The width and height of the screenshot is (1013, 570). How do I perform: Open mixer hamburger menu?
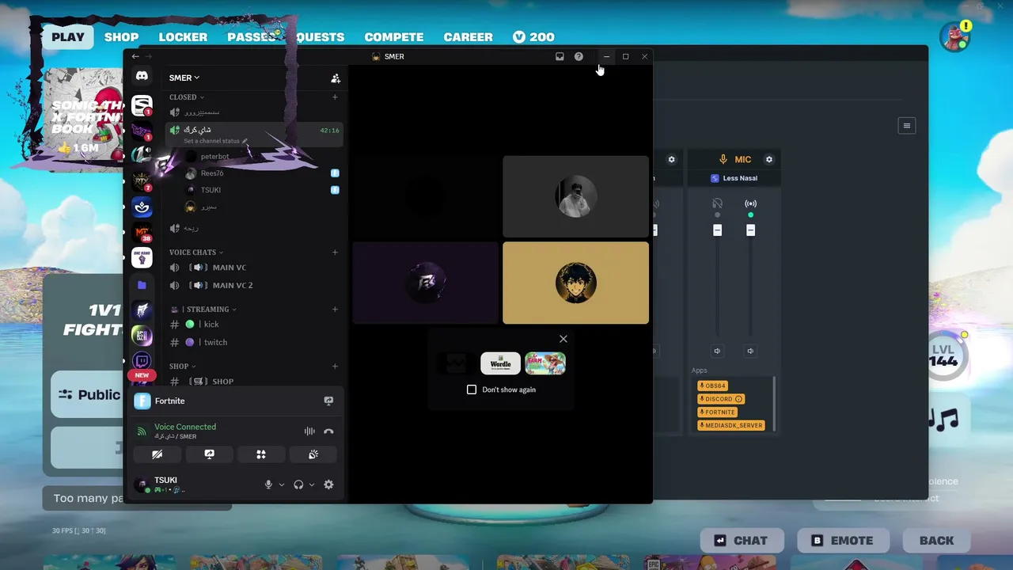907,126
